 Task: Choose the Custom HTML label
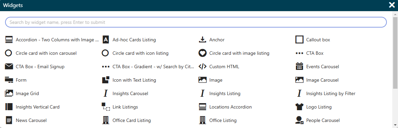coord(224,67)
